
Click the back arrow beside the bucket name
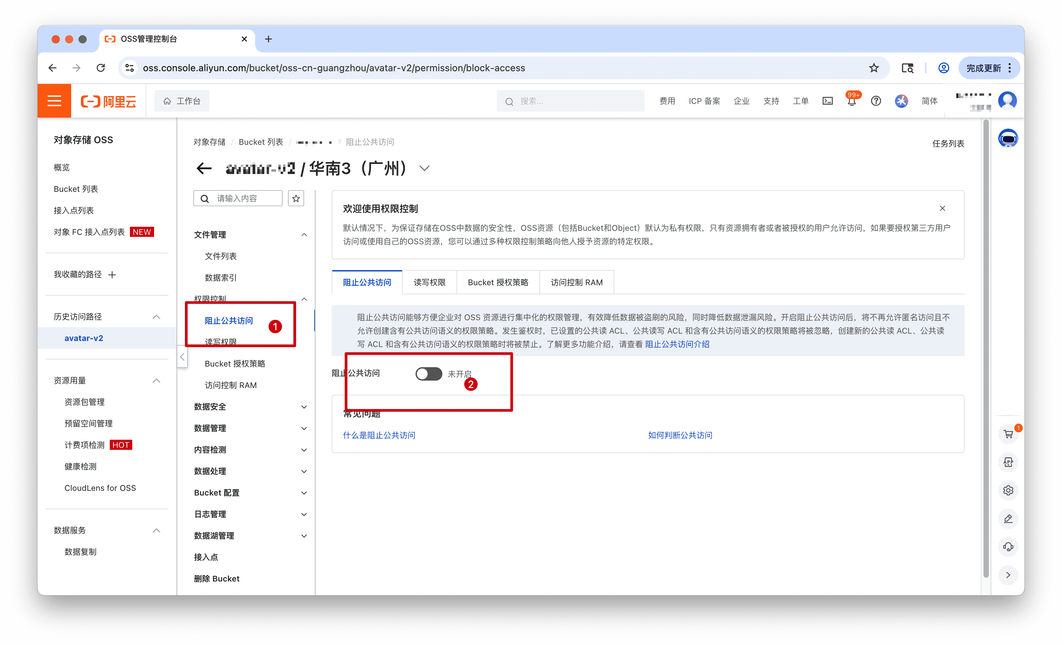pyautogui.click(x=204, y=168)
